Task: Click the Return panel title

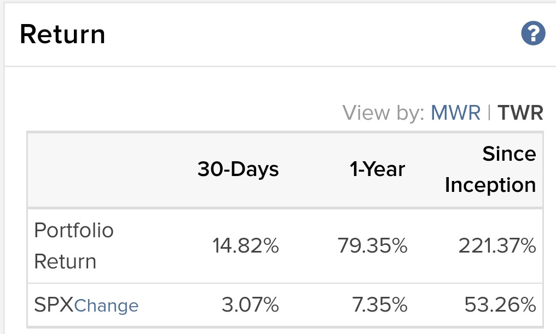Action: point(62,34)
